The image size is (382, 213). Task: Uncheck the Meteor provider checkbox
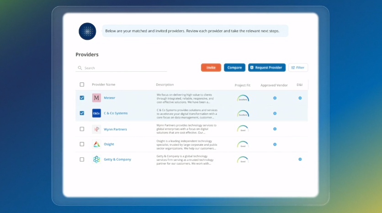point(82,98)
